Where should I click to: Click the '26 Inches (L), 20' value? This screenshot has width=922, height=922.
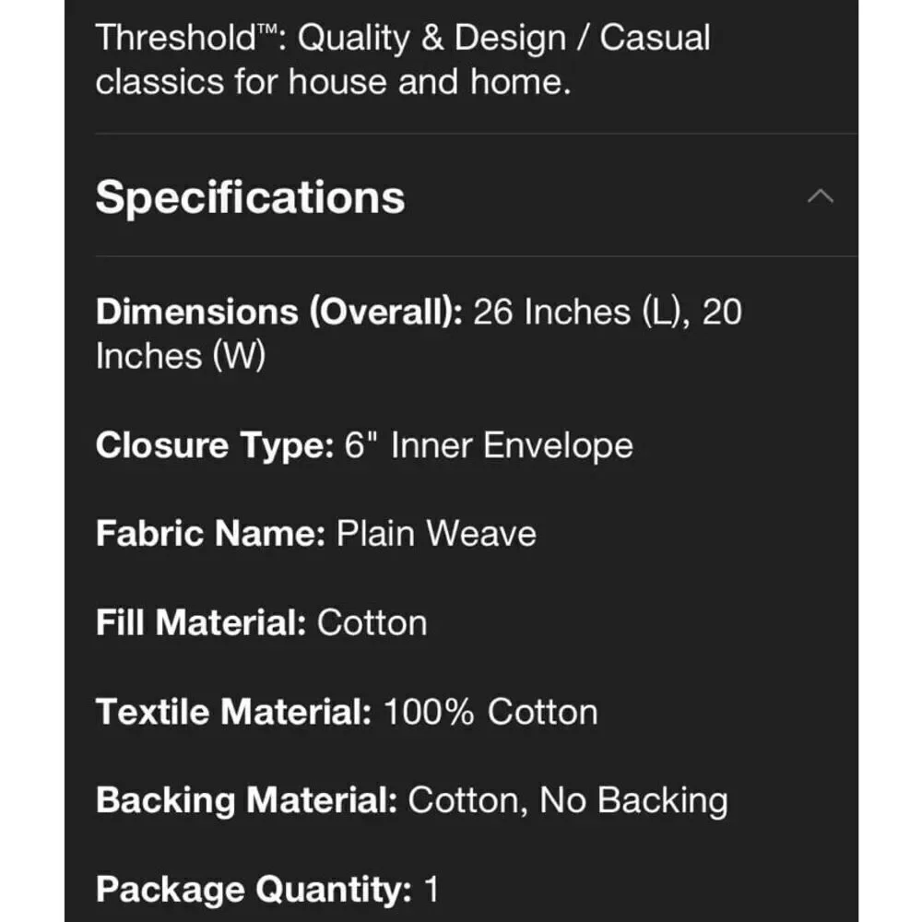pos(608,312)
